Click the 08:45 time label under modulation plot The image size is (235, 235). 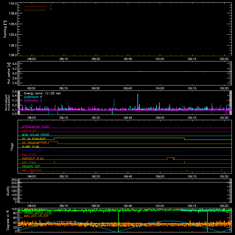pyautogui.click(x=128, y=118)
